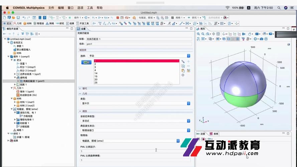The height and width of the screenshot is (167, 297).
Task: Switch to the 开发工具 ribbon tab
Action: tap(83, 23)
